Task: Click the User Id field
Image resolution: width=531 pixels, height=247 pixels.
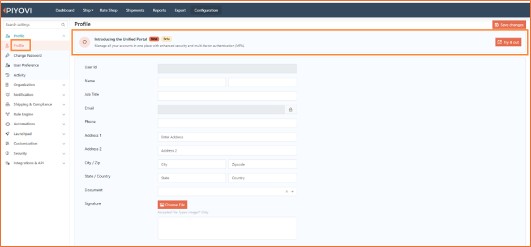Action: pyautogui.click(x=227, y=69)
